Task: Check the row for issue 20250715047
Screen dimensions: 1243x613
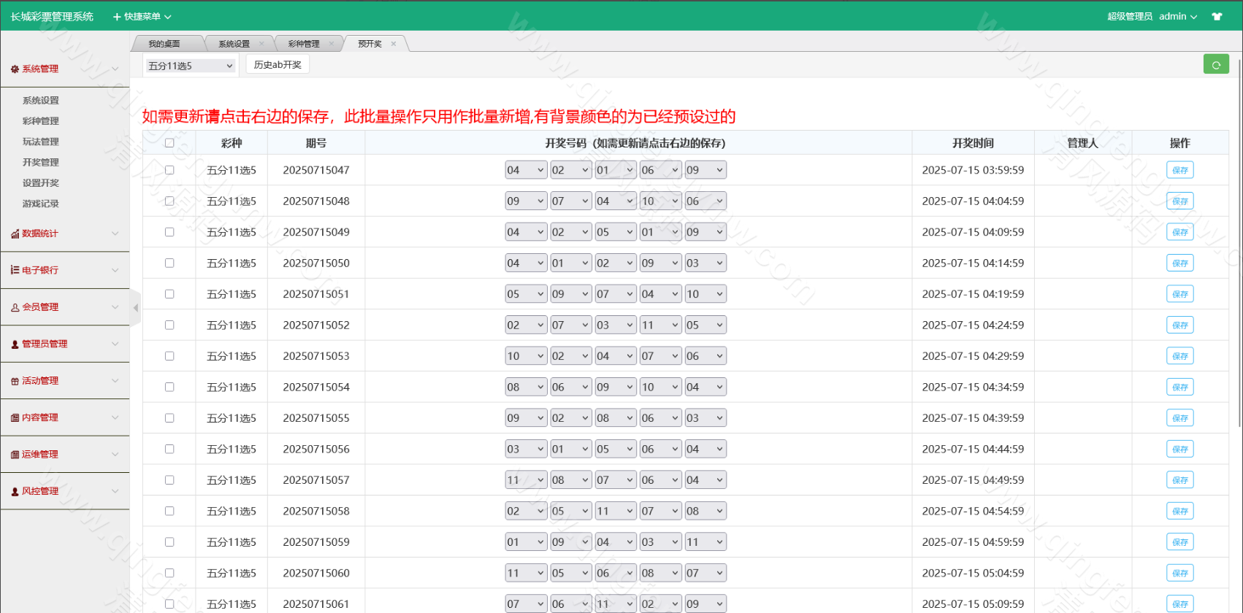Action: click(x=169, y=170)
